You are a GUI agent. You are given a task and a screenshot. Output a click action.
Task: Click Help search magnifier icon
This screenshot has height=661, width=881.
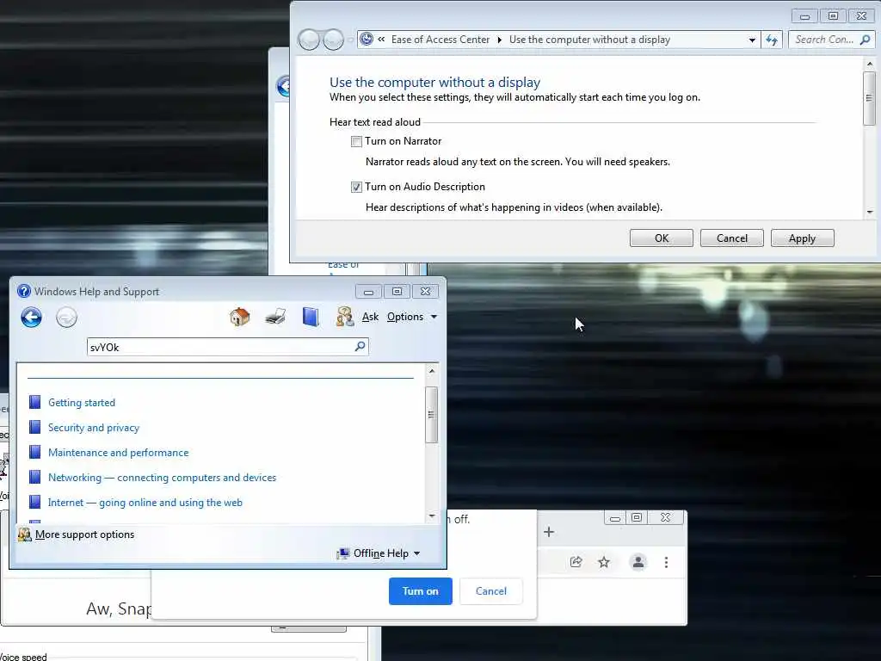[360, 346]
